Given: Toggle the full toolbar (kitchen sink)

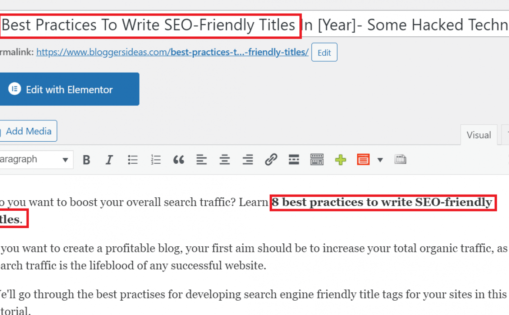Looking at the screenshot, I should 317,160.
